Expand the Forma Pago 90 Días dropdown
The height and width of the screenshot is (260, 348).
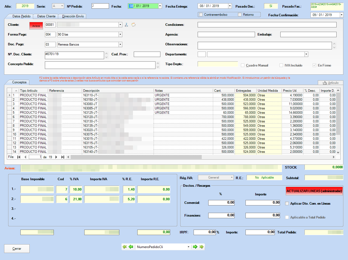click(x=120, y=34)
